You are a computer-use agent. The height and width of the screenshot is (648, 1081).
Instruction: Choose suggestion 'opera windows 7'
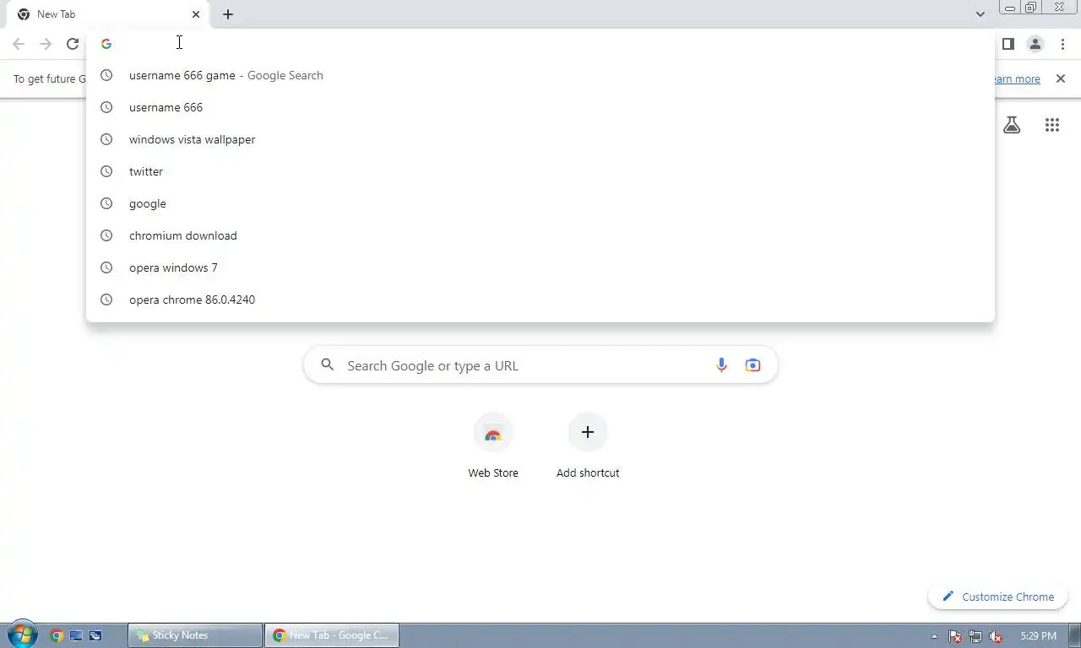tap(540, 267)
